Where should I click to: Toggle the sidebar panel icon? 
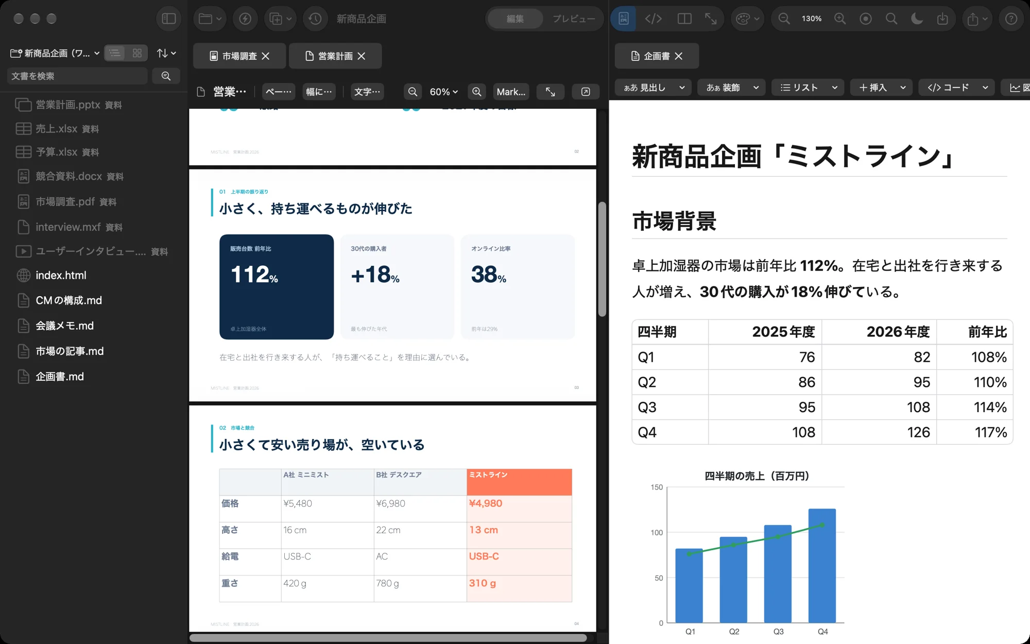coord(169,19)
